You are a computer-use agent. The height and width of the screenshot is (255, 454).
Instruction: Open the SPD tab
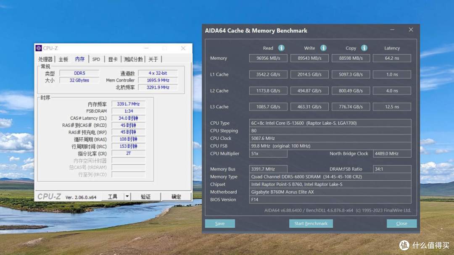pyautogui.click(x=96, y=59)
